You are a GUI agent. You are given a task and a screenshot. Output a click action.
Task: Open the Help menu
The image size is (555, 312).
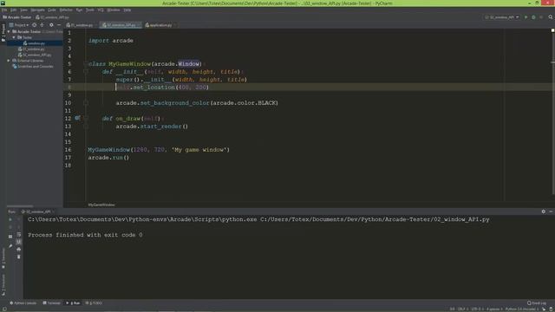point(127,10)
